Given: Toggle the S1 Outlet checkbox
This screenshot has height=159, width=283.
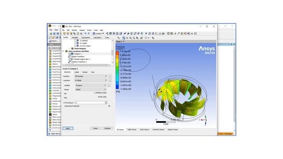Looking at the screenshot, I should pyautogui.click(x=76, y=43).
